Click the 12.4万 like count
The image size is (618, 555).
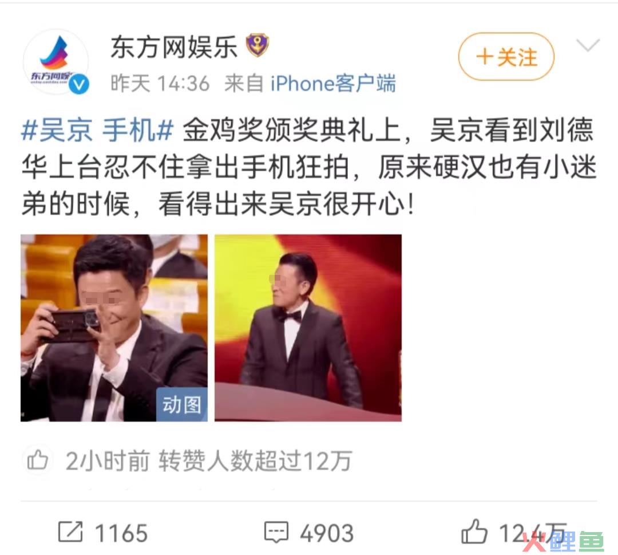tap(533, 533)
